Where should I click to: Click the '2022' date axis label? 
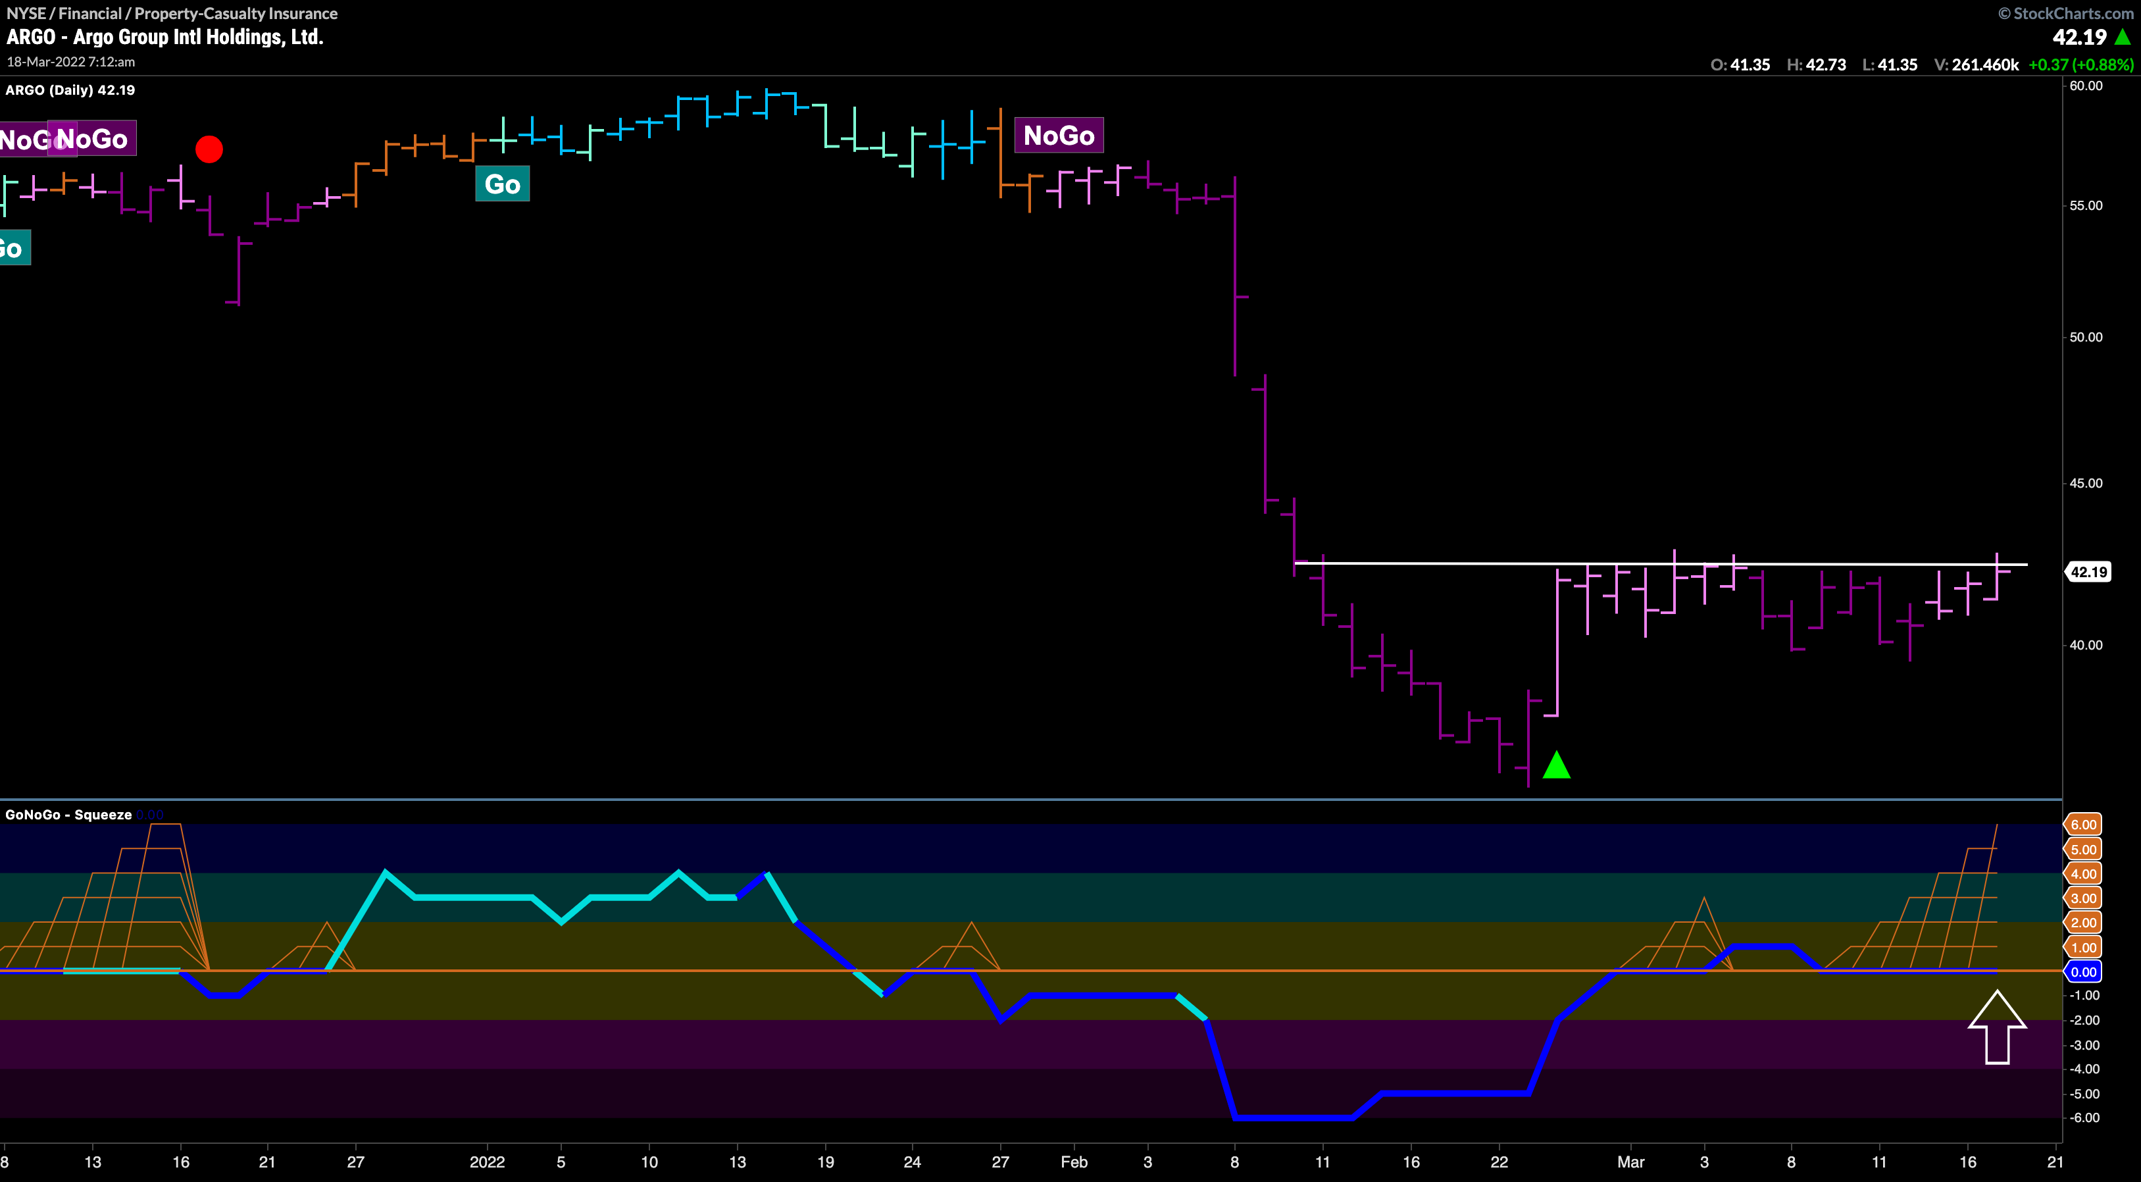487,1162
